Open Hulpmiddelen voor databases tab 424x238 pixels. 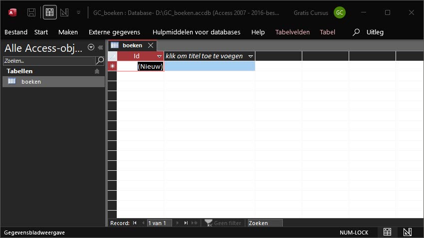coord(197,32)
